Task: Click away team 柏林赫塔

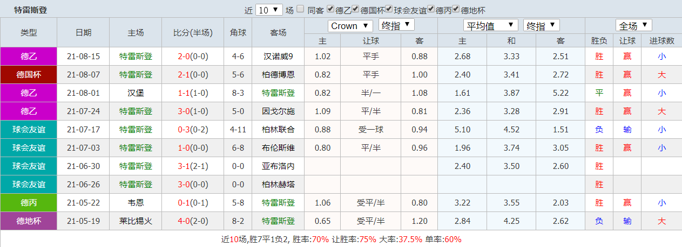Action: click(278, 184)
